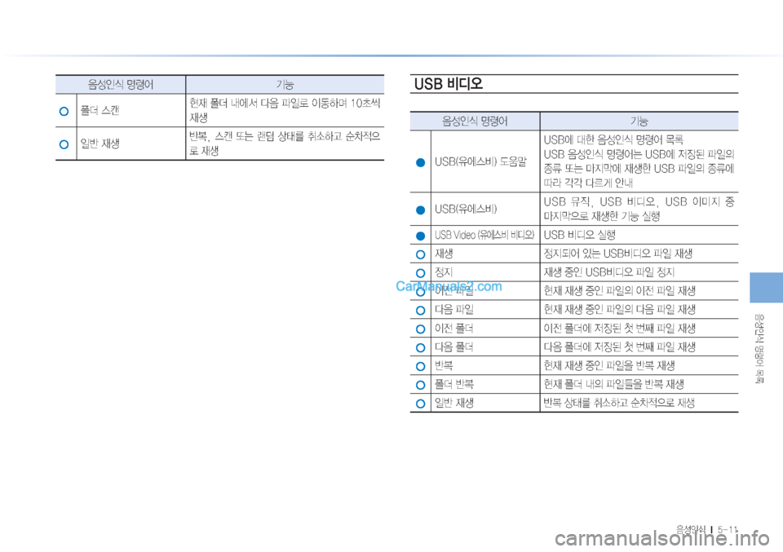Image resolution: width=783 pixels, height=552 pixels.
Task: Click the hollow circle beside '일반 재생' in left table
Action: pyautogui.click(x=64, y=144)
